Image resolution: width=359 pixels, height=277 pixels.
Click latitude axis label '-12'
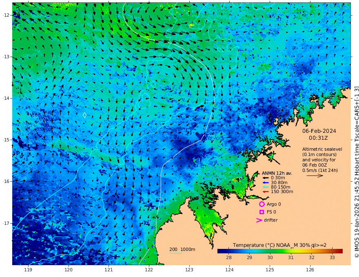click(x=6, y=15)
